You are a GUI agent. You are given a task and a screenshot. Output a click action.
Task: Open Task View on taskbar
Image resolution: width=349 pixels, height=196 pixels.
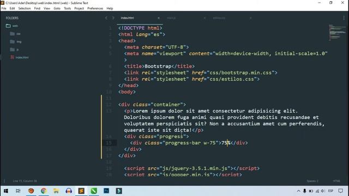click(x=18, y=191)
